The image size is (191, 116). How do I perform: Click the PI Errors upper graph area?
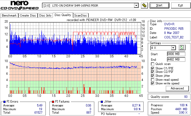(75, 38)
